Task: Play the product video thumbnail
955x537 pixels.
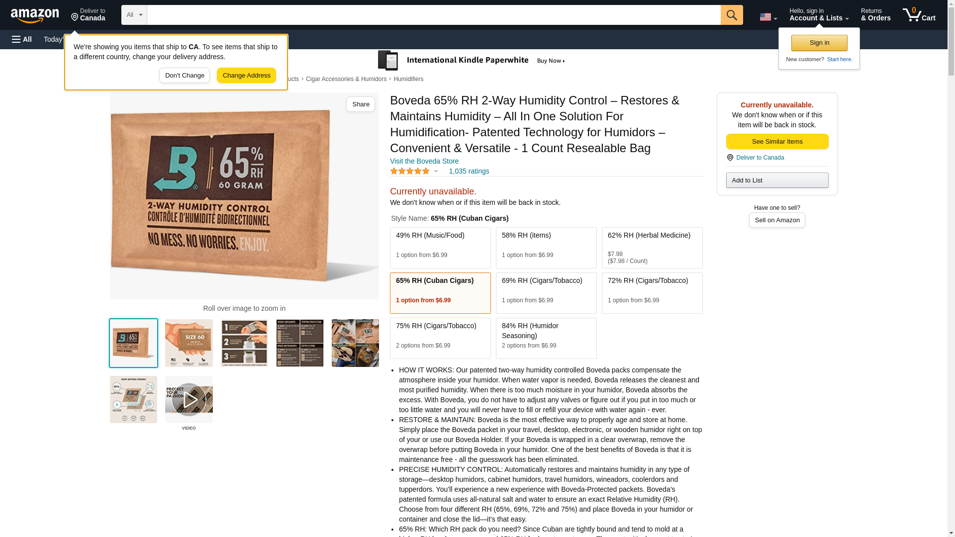Action: coord(189,400)
